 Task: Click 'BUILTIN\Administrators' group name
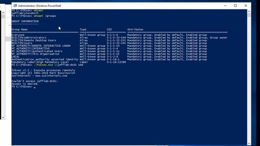pos(29,38)
